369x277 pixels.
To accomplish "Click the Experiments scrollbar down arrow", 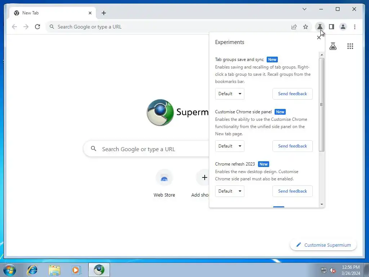I will click(x=322, y=205).
